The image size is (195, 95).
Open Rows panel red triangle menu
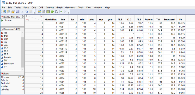point(2,74)
